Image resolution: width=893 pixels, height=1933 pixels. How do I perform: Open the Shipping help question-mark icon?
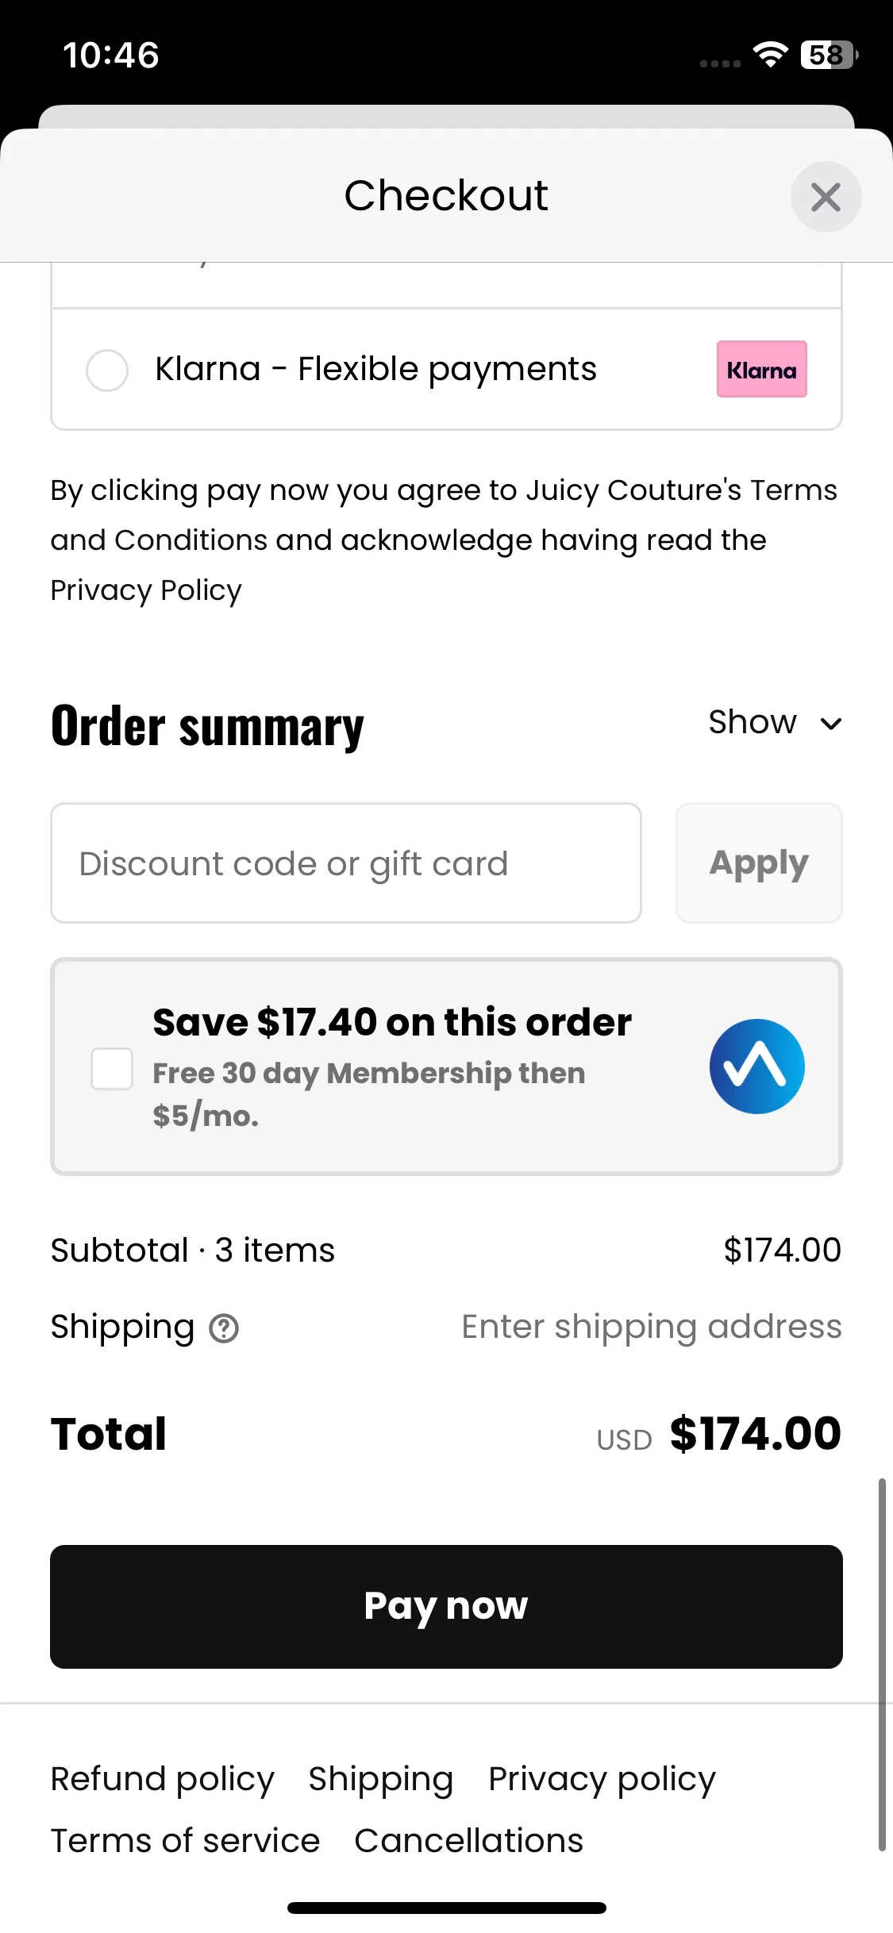coord(224,1328)
